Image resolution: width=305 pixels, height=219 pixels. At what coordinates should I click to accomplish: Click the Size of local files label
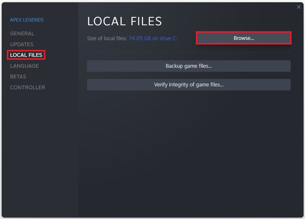(x=107, y=38)
